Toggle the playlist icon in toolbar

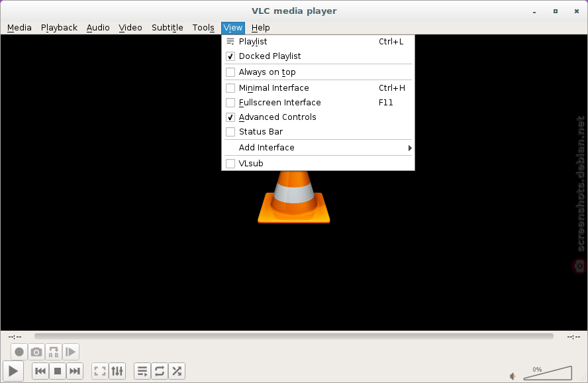(x=142, y=371)
